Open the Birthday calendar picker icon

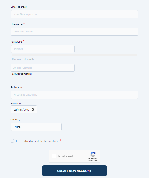(33, 109)
